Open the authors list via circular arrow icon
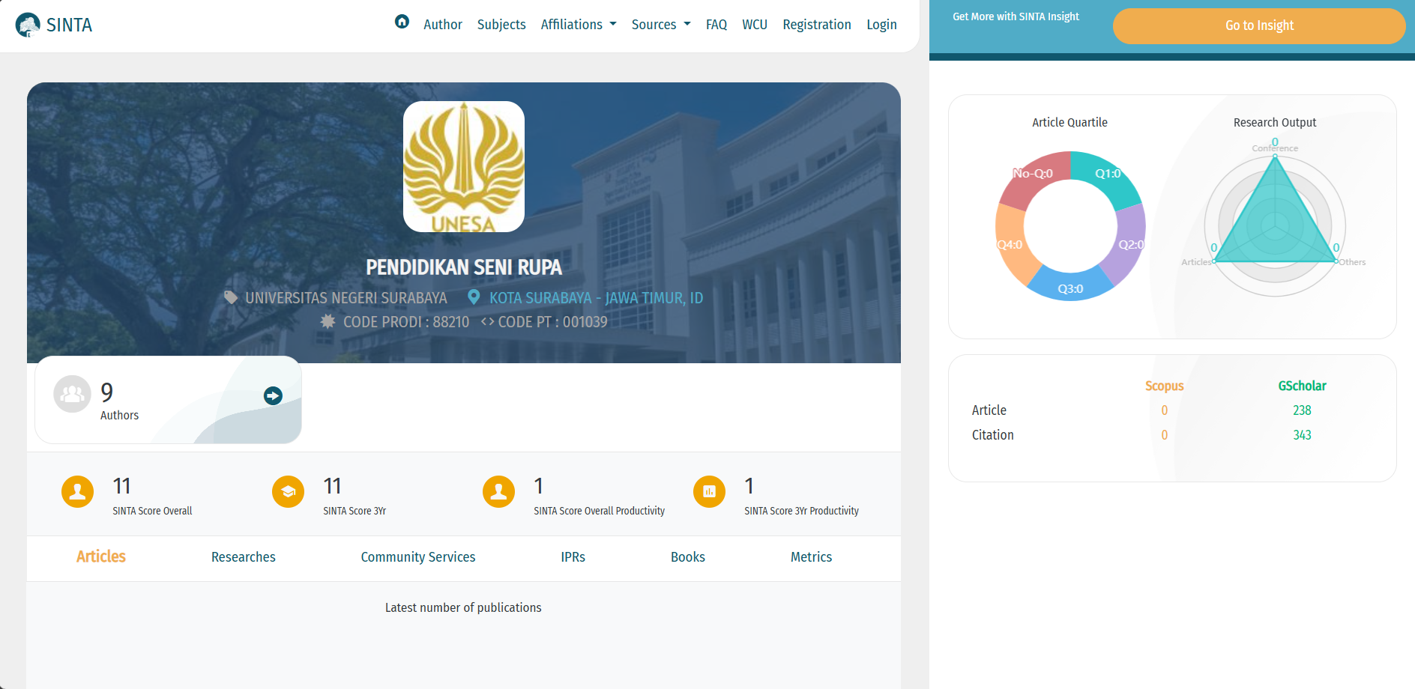1415x689 pixels. [272, 395]
